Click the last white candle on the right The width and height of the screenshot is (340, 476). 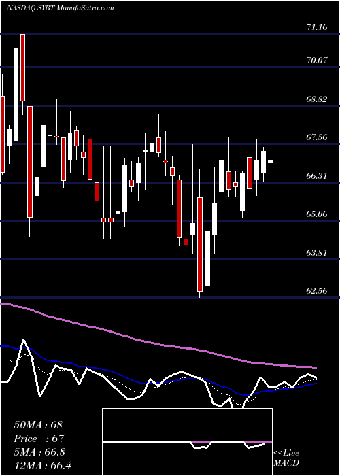coord(271,161)
